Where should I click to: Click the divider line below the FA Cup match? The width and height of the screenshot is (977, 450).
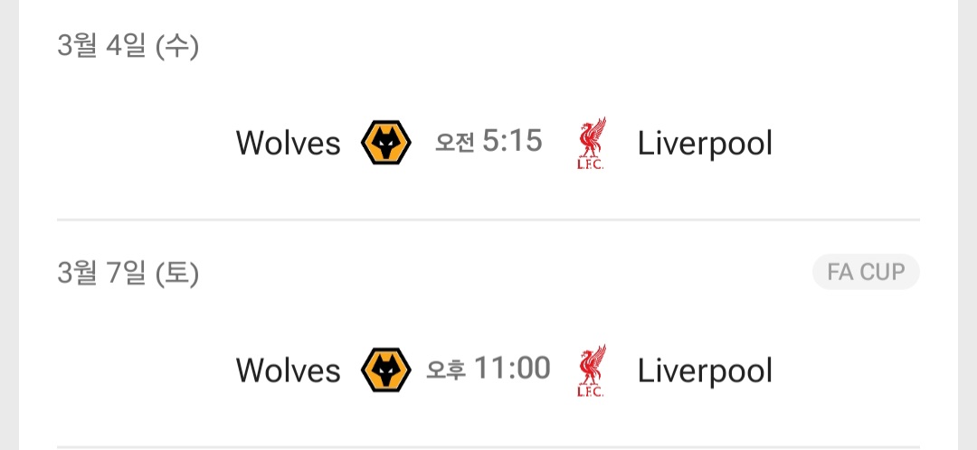coord(488,447)
